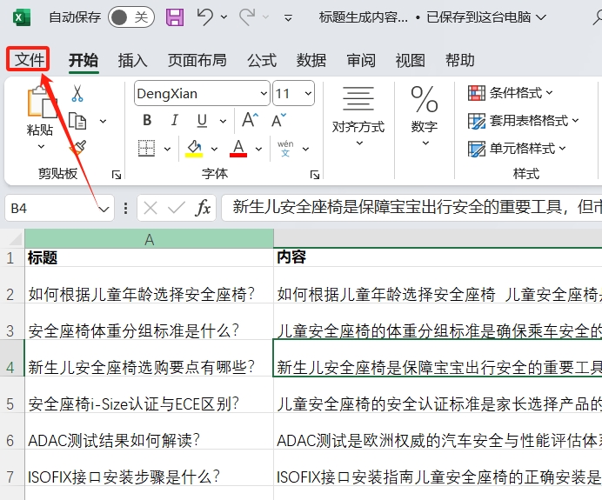This screenshot has height=500, width=602.
Task: Click the Cut scissors icon
Action: (77, 93)
